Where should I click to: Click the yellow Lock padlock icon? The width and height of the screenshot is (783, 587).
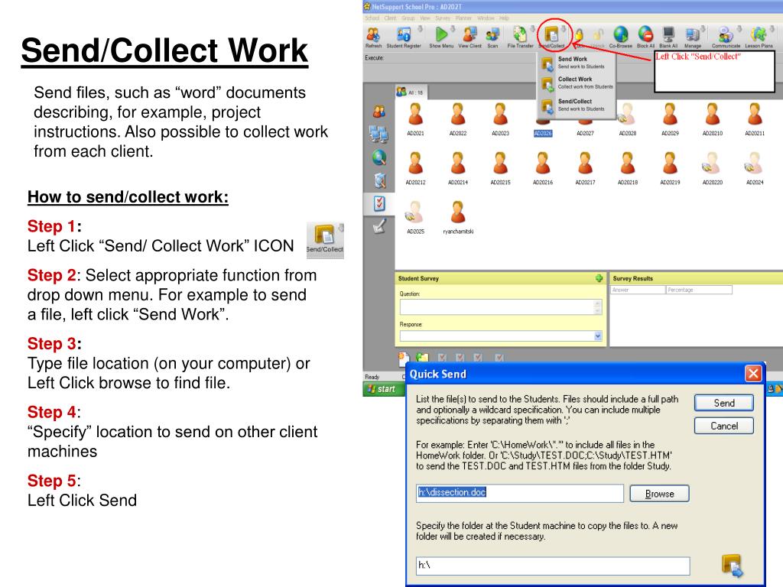(x=579, y=35)
